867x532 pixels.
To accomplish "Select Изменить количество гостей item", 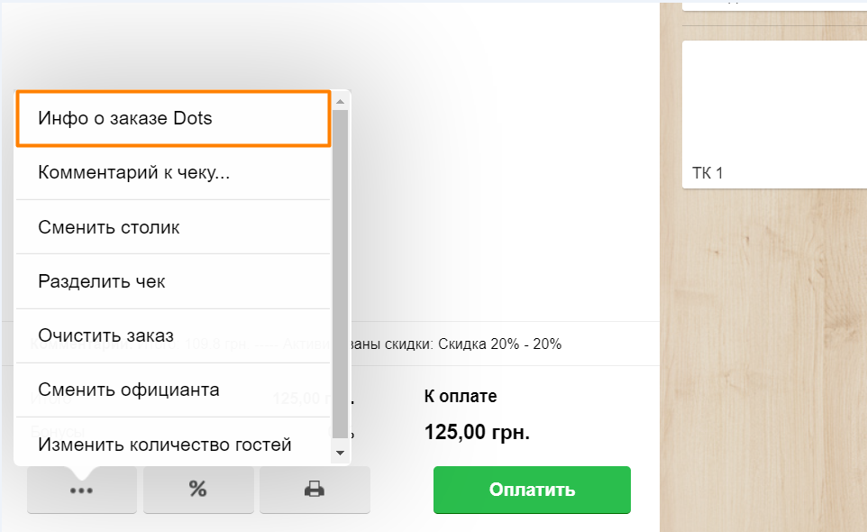I will click(173, 444).
